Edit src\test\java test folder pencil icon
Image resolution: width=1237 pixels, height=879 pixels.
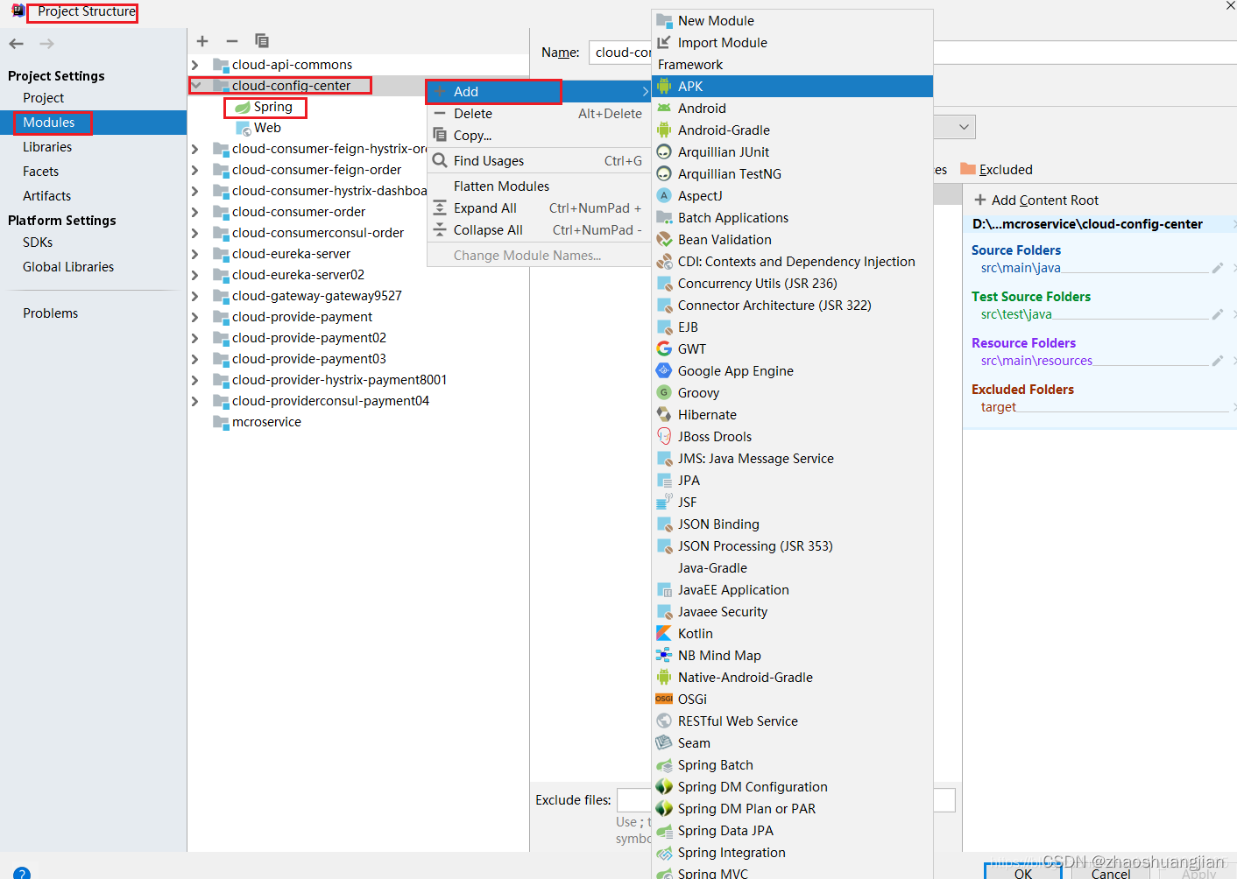(x=1218, y=314)
